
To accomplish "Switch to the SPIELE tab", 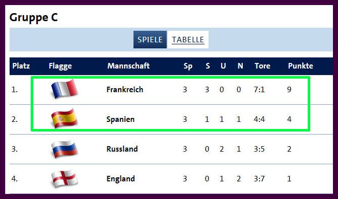I will [150, 39].
